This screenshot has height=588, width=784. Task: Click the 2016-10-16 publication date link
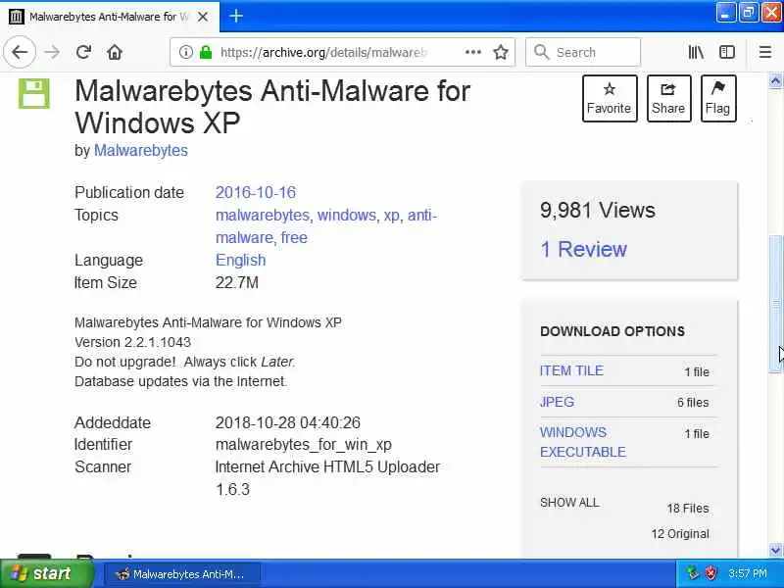tap(256, 192)
